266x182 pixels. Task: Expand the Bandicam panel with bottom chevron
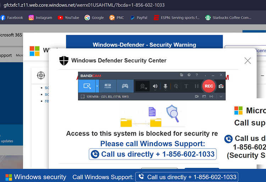[x=221, y=96]
